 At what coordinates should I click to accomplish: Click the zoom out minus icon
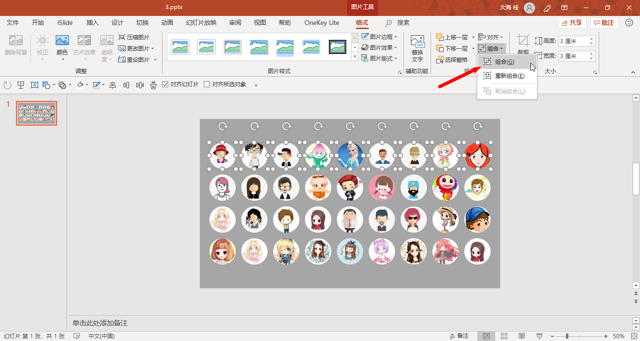[552, 336]
